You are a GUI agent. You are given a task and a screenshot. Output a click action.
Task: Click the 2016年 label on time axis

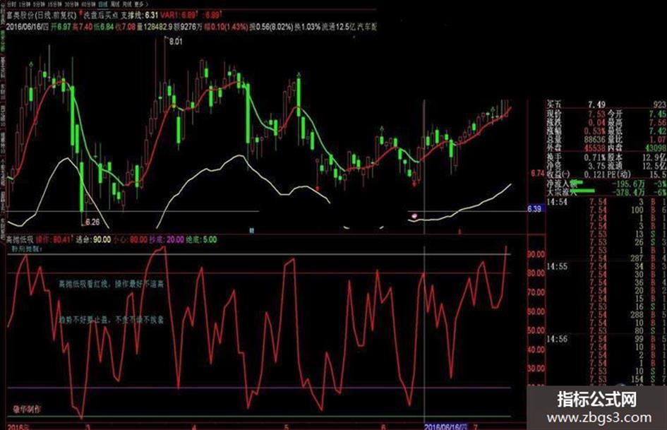[x=18, y=426]
